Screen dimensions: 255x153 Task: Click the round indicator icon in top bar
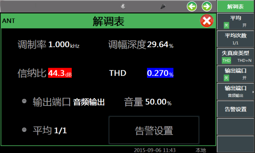click(123, 6)
